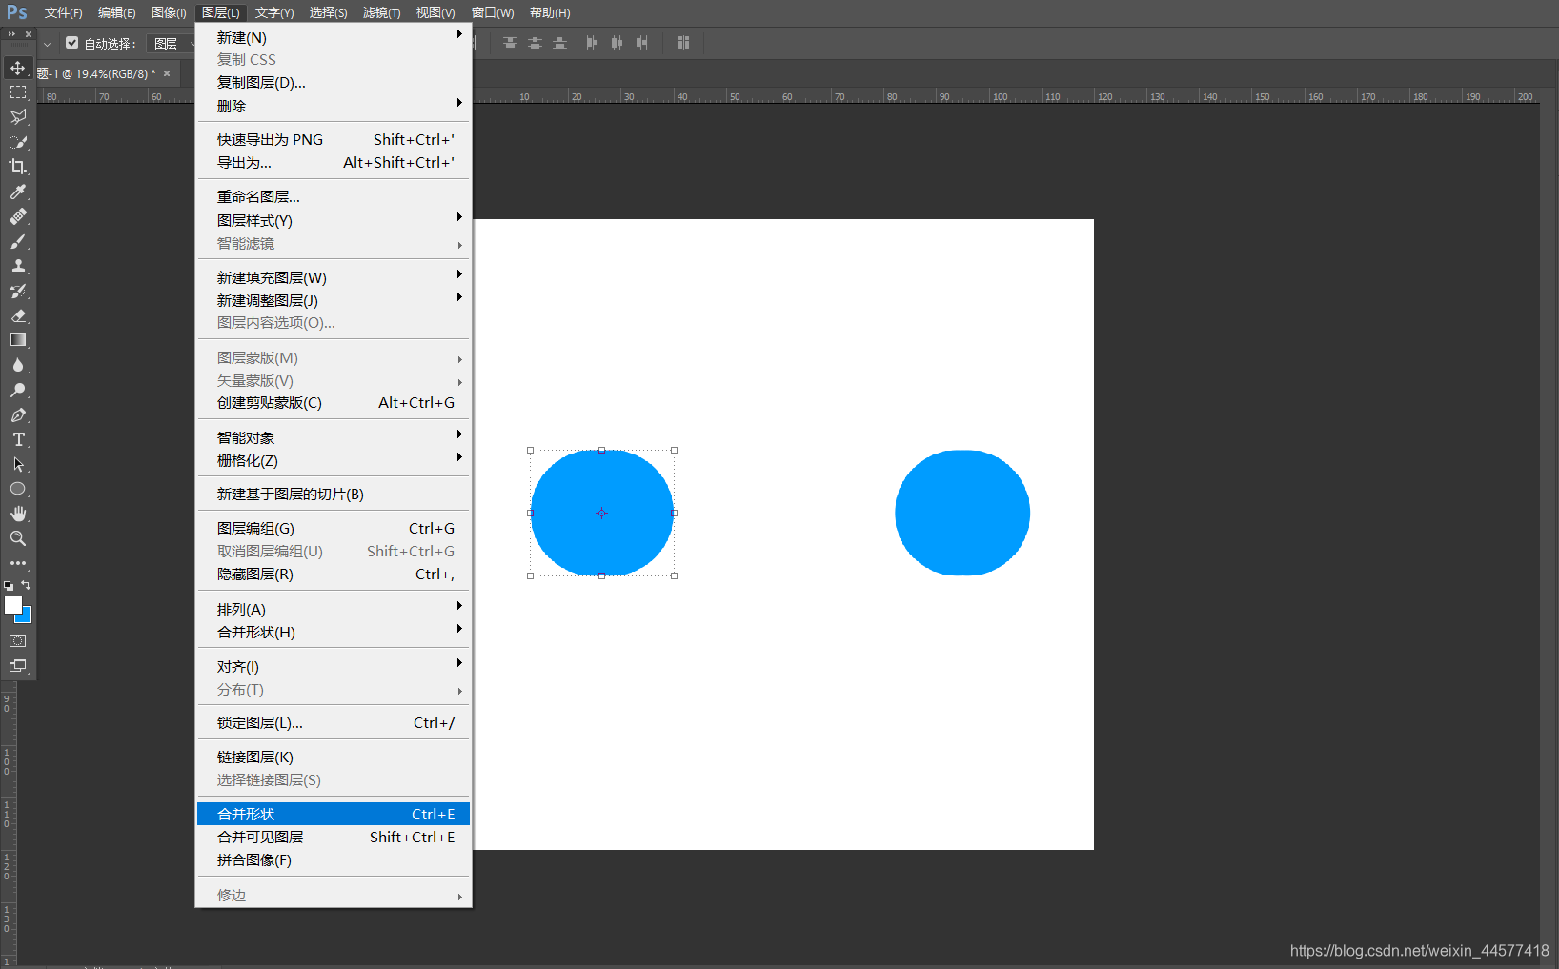
Task: Expand the 智能对象 submenu
Action: tap(334, 437)
